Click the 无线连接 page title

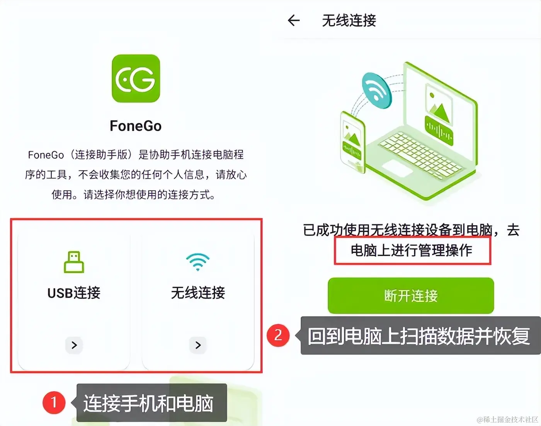(x=349, y=20)
